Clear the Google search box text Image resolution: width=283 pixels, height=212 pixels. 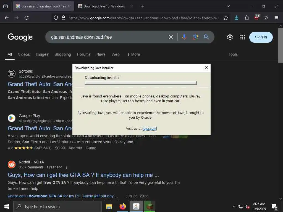point(171,37)
